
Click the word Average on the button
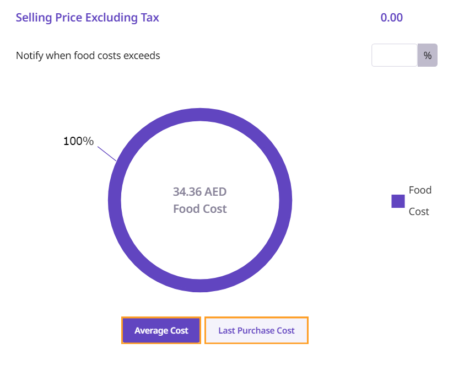click(x=150, y=331)
